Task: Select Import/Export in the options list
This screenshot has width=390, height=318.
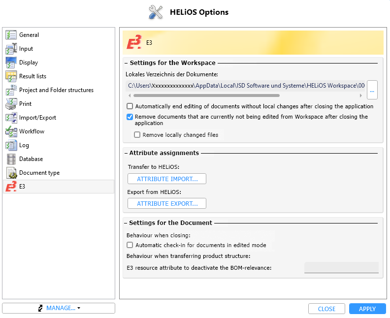Action: (37, 118)
